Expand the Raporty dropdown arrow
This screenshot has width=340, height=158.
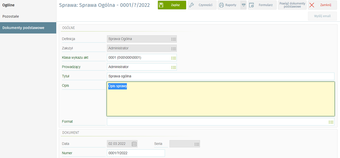click(x=243, y=5)
